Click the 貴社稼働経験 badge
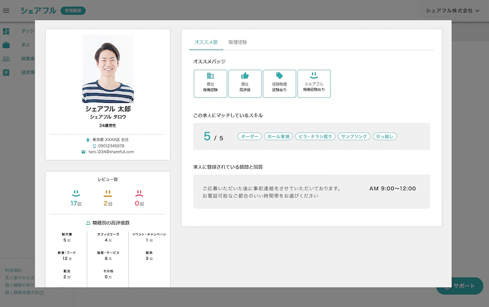 (210, 84)
